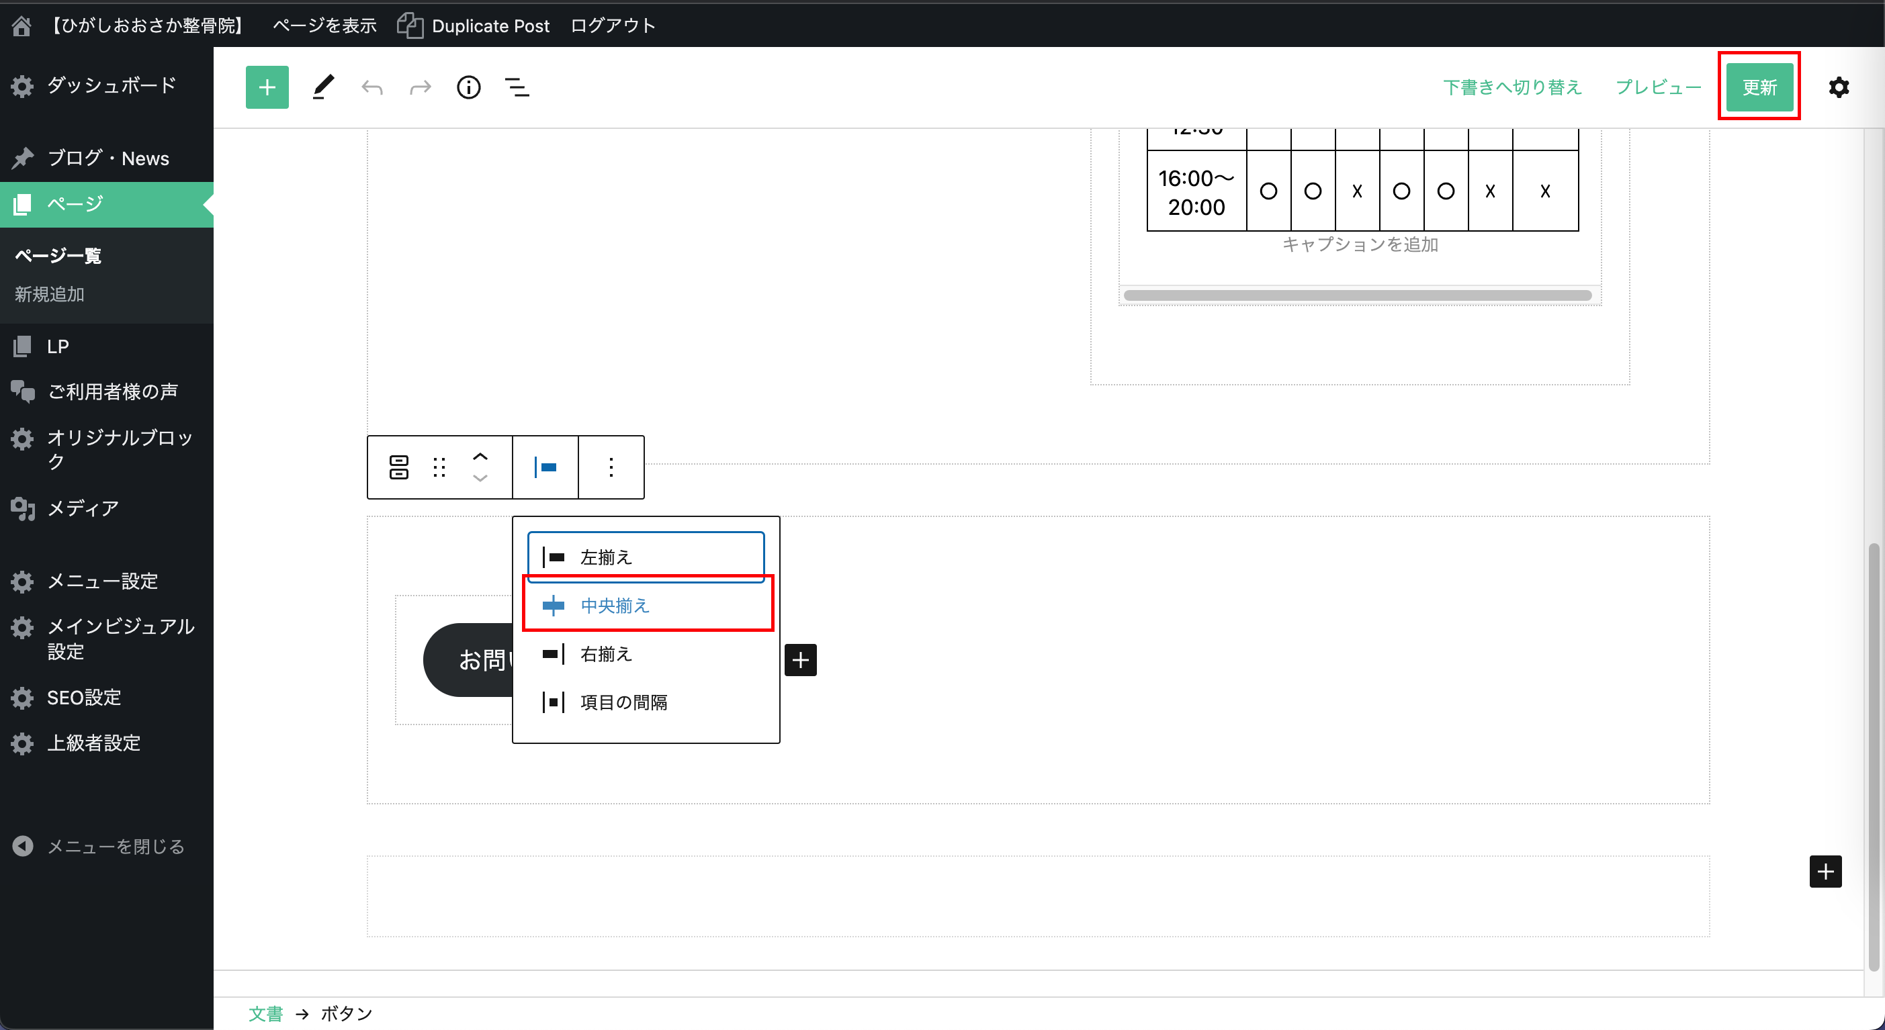Click the block drag handle dots
The width and height of the screenshot is (1885, 1030).
tap(439, 467)
